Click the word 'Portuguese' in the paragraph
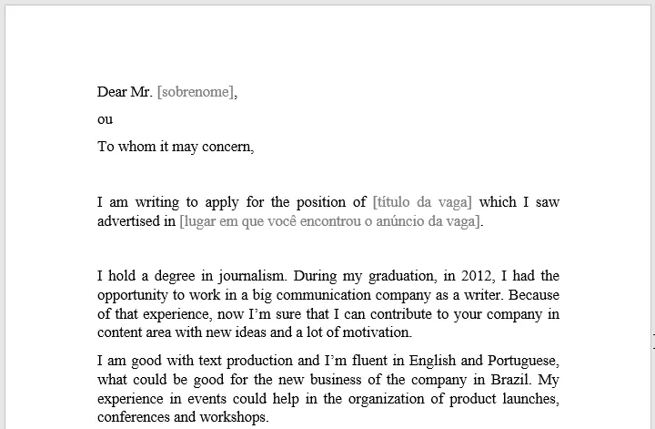655x429 pixels. pos(523,361)
